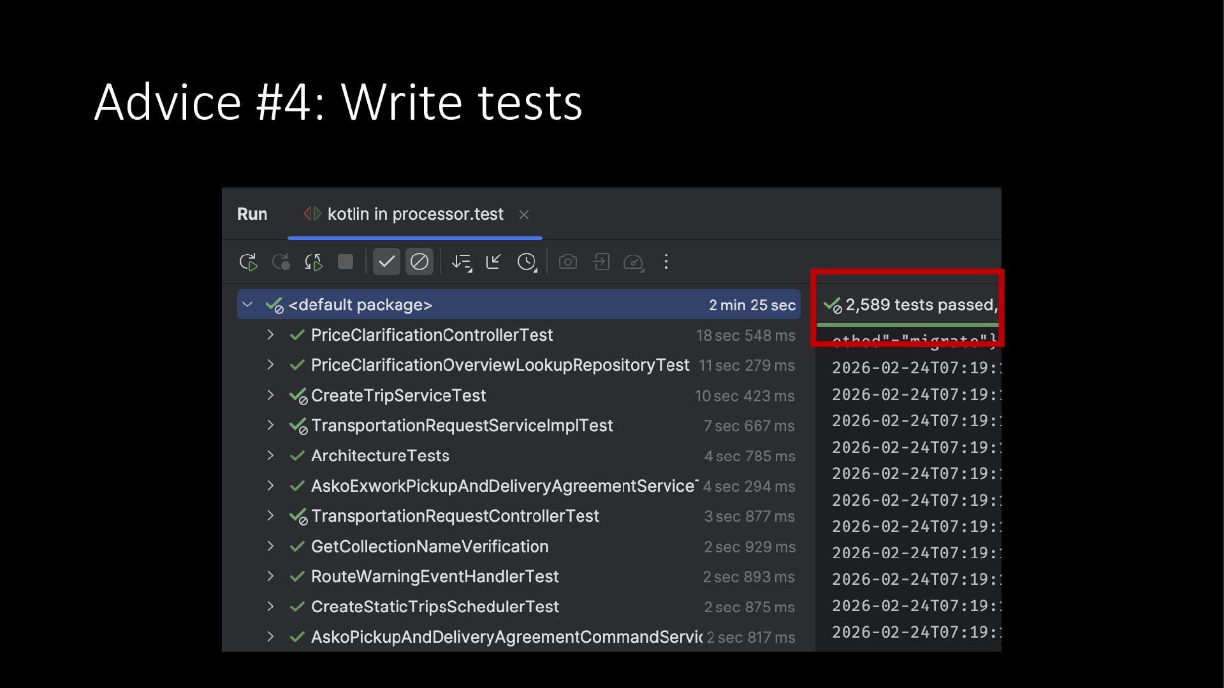Open three-dot more options menu

pos(666,262)
